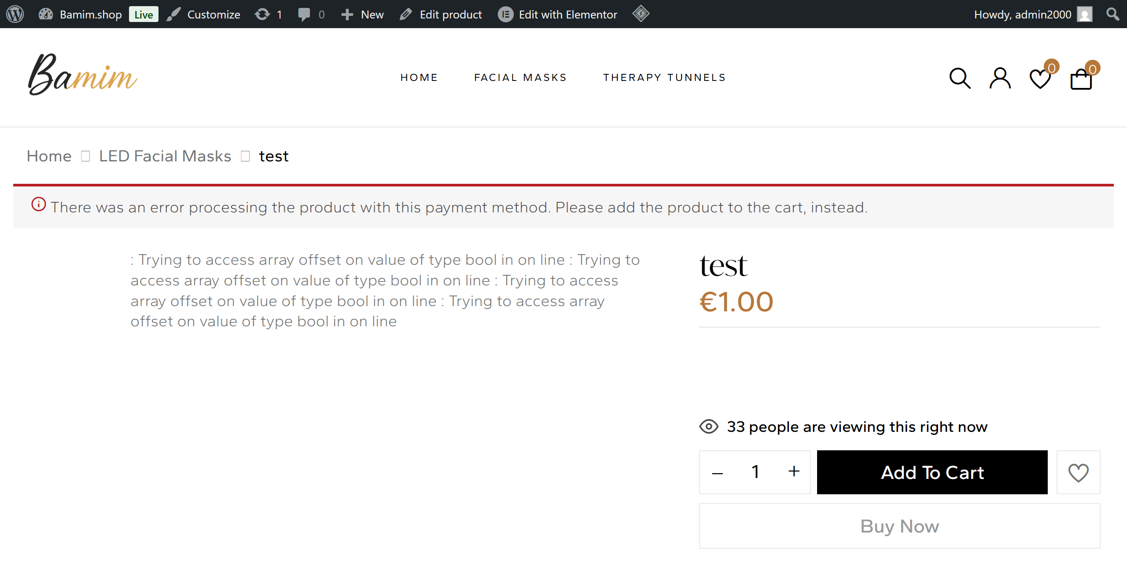
Task: Increase quantity with plus button
Action: tap(794, 471)
